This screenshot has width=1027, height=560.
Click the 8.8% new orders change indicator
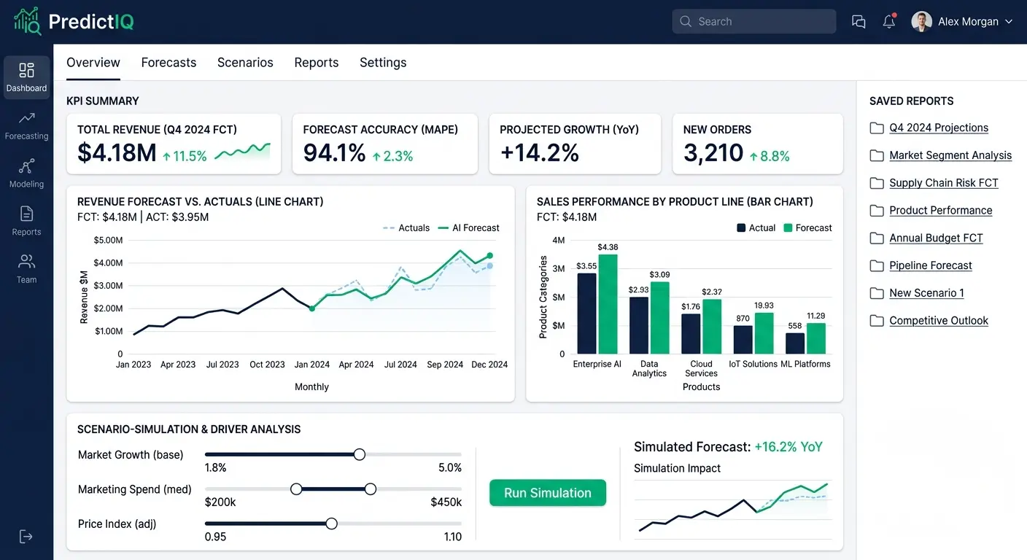[x=770, y=156]
